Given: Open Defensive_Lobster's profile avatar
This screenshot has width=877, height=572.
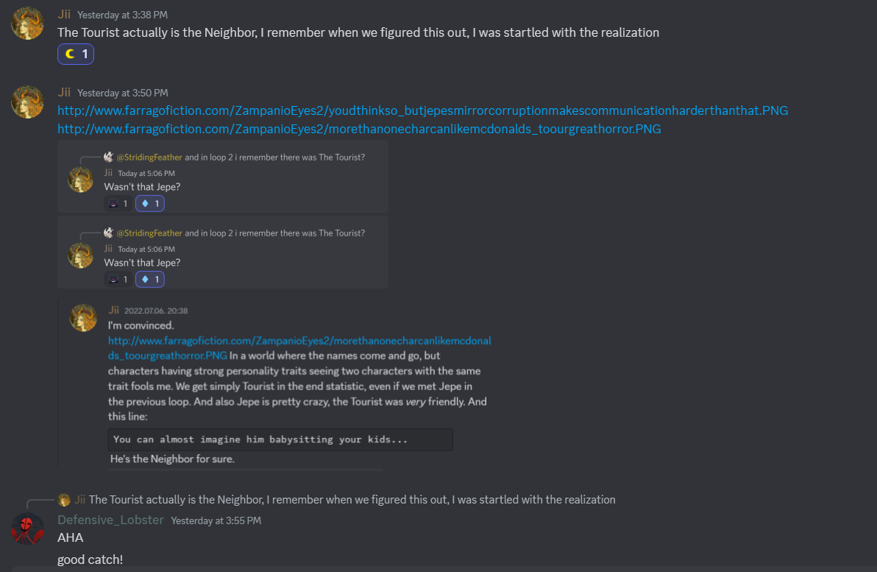Looking at the screenshot, I should (x=27, y=529).
